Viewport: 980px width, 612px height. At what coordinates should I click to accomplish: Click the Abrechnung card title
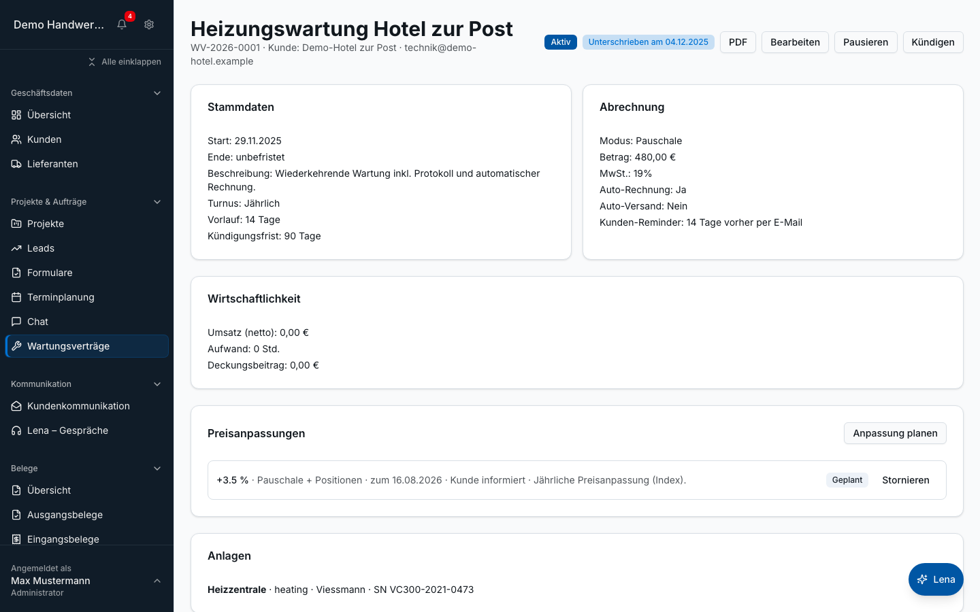coord(632,107)
